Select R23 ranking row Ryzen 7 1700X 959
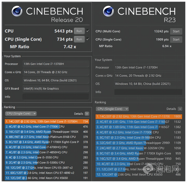 139,154
